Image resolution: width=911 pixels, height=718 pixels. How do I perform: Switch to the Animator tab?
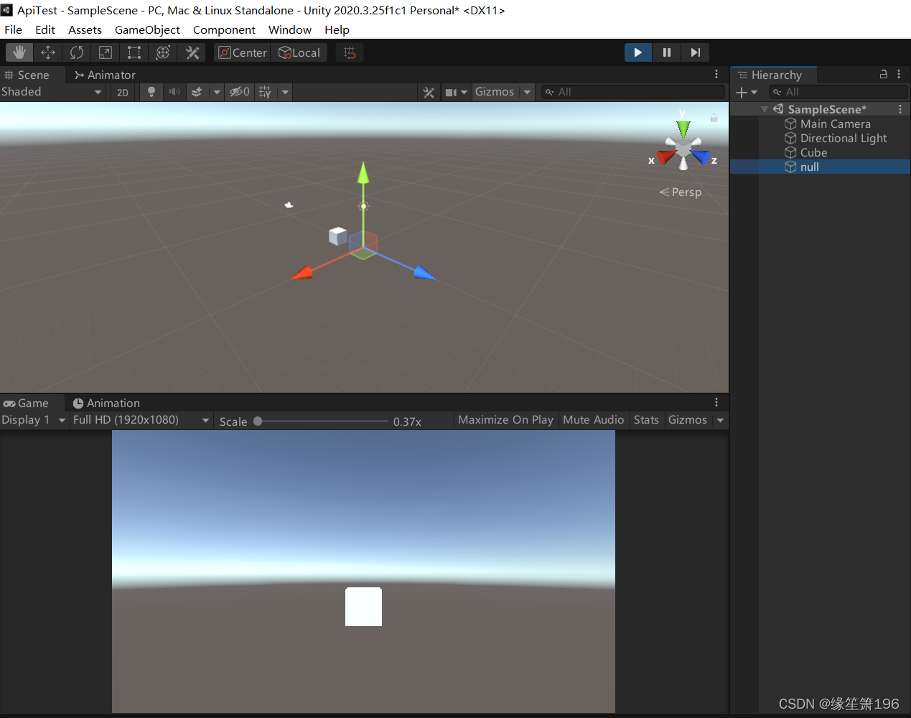click(104, 75)
